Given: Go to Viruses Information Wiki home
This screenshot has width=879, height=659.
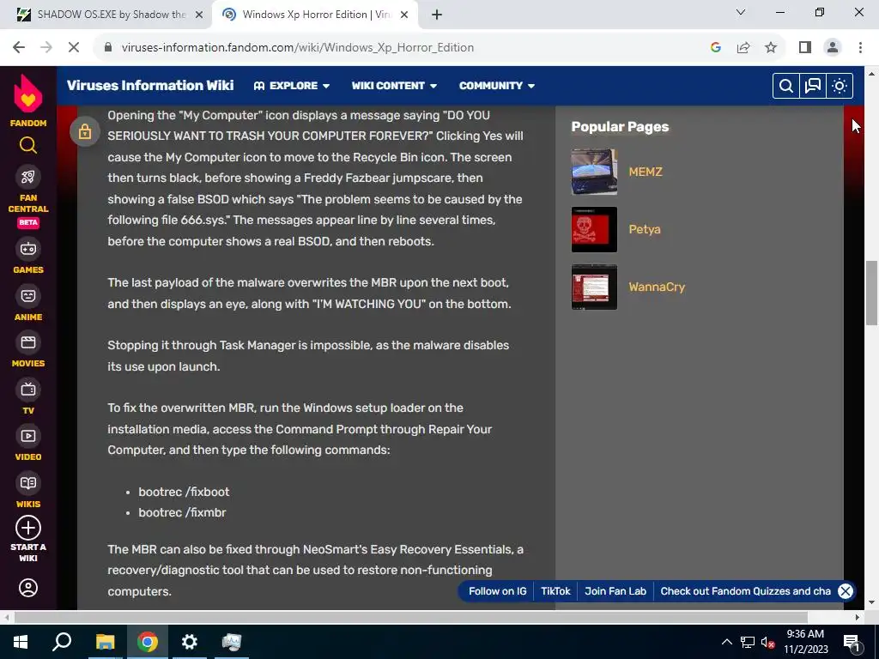Looking at the screenshot, I should point(150,85).
